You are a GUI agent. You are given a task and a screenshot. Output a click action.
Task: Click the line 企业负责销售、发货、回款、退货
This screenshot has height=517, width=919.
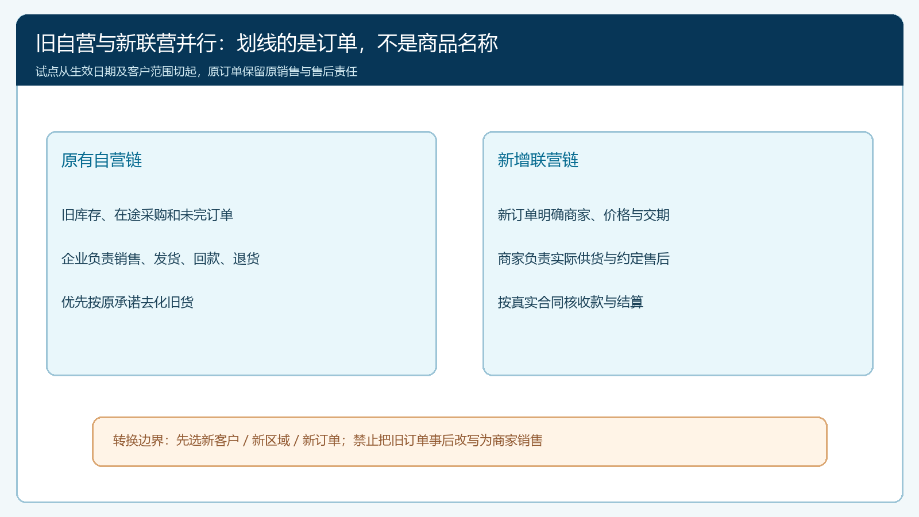[x=160, y=258]
